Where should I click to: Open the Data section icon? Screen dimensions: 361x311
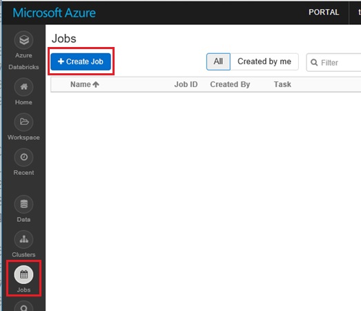(x=23, y=204)
